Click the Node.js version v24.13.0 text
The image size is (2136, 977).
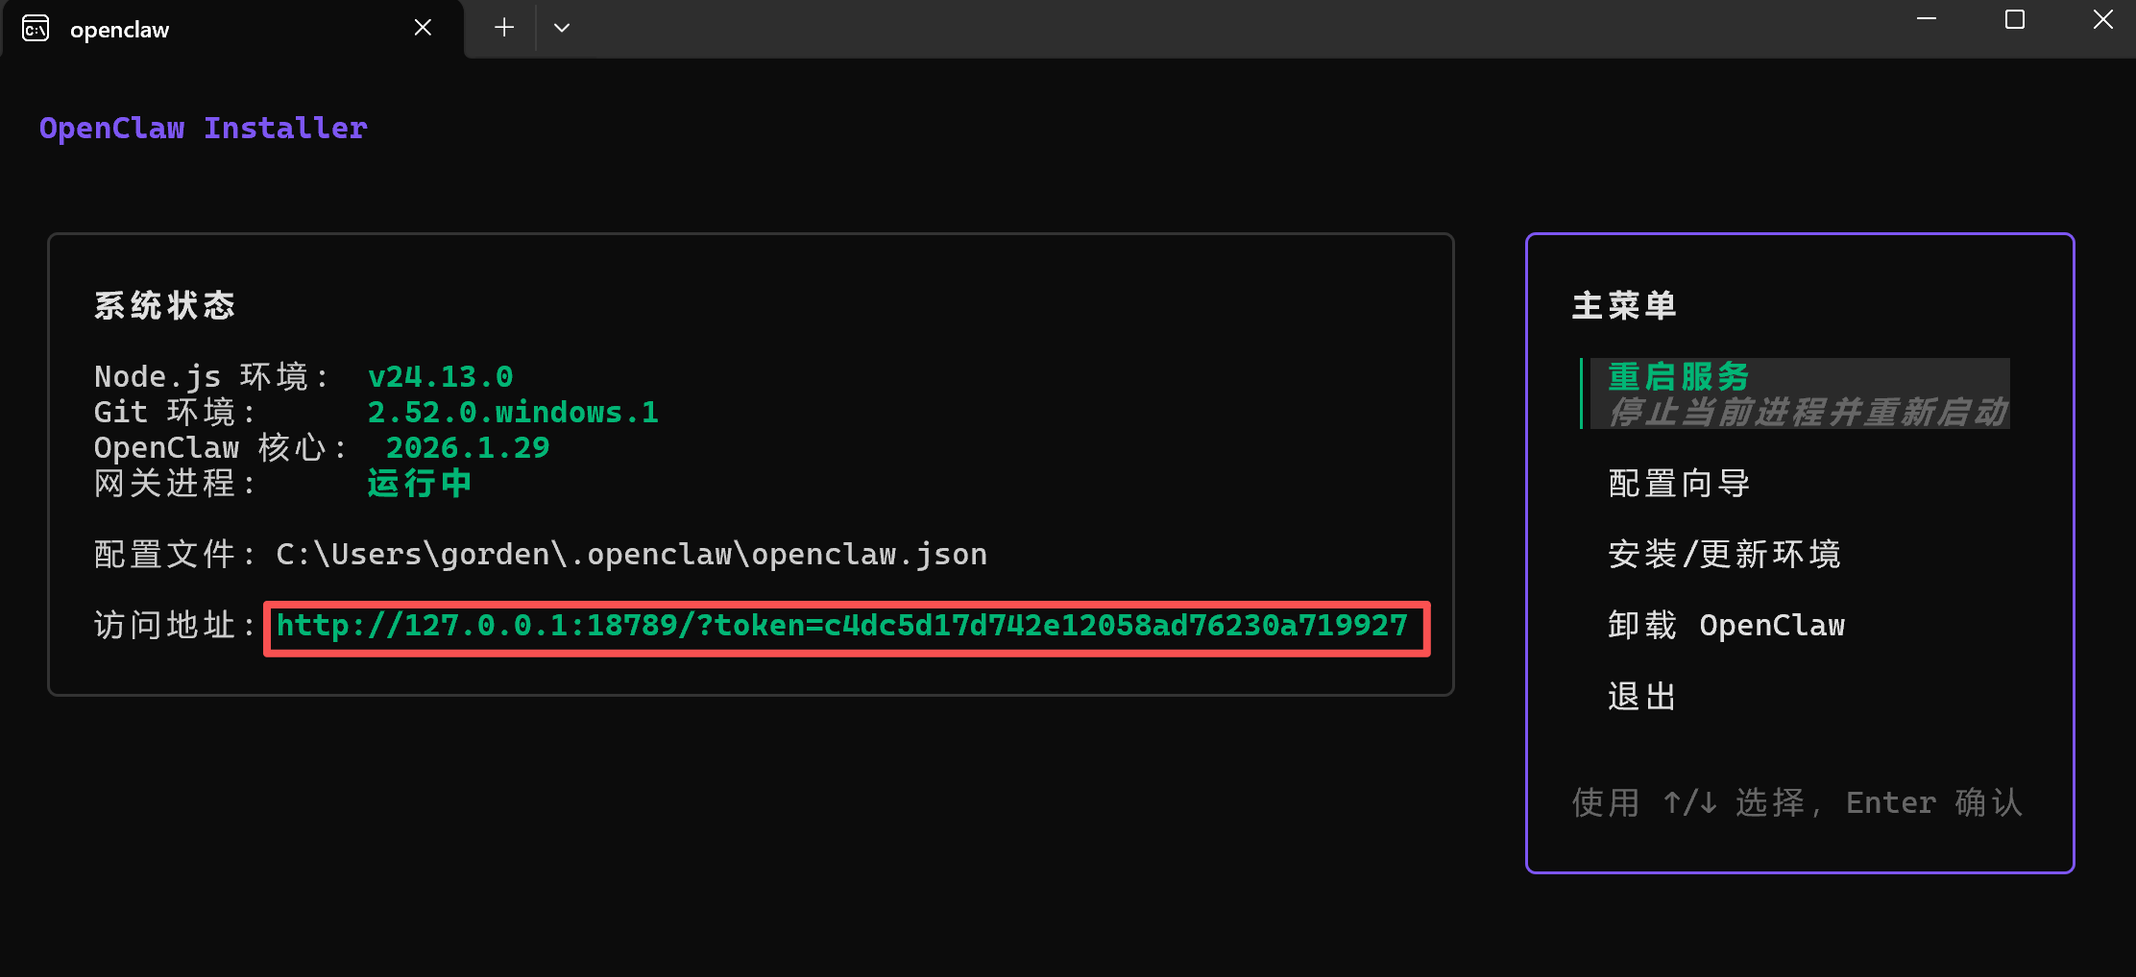tap(440, 376)
